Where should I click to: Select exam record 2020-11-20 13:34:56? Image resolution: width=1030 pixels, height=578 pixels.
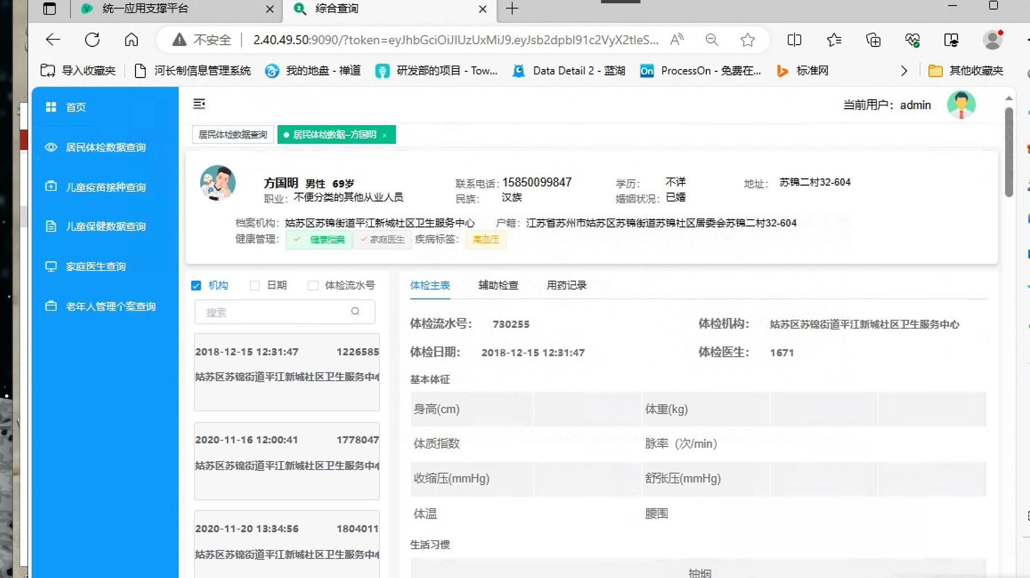[287, 544]
